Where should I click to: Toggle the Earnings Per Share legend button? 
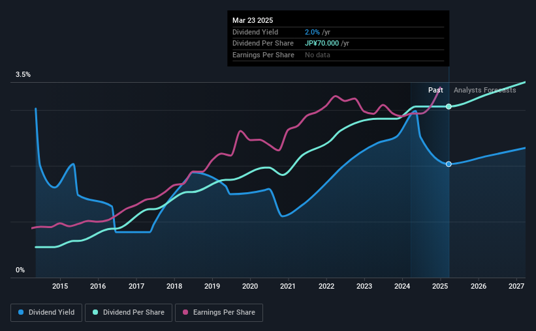[x=219, y=313]
